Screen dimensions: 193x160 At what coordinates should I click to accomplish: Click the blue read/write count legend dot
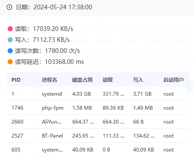point(10,51)
